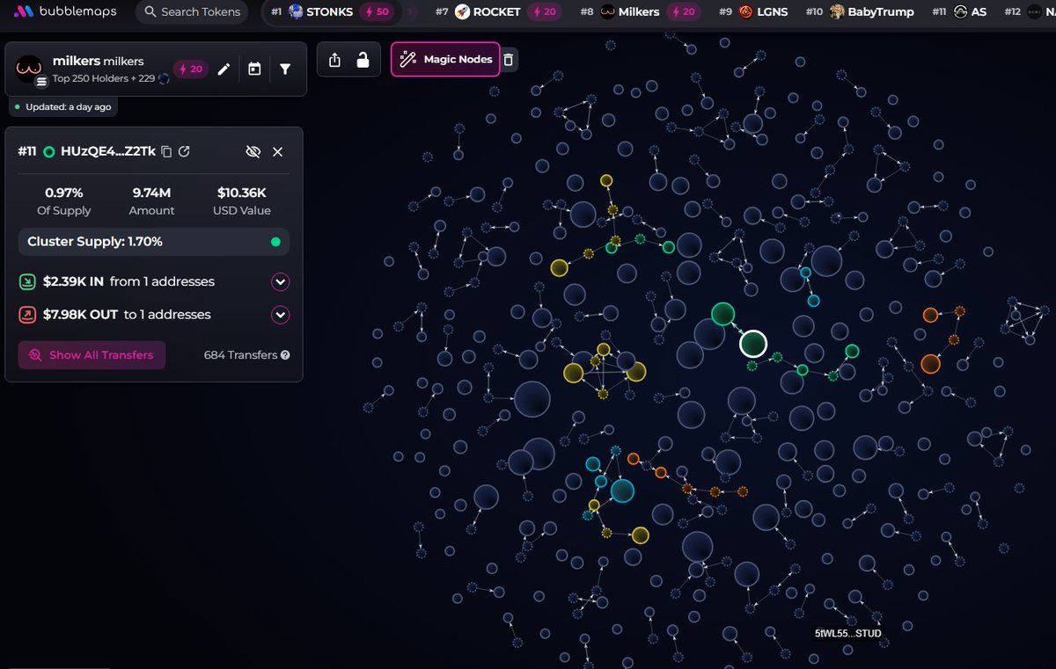Click the Milkers 20 boost badge in trending bar
The image size is (1056, 669).
[x=684, y=12]
